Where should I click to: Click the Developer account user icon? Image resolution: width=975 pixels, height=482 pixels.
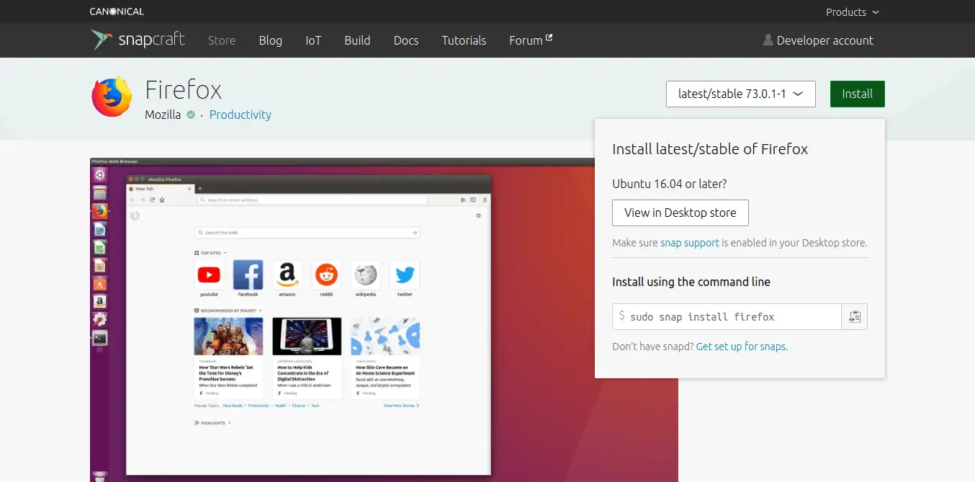pyautogui.click(x=768, y=40)
